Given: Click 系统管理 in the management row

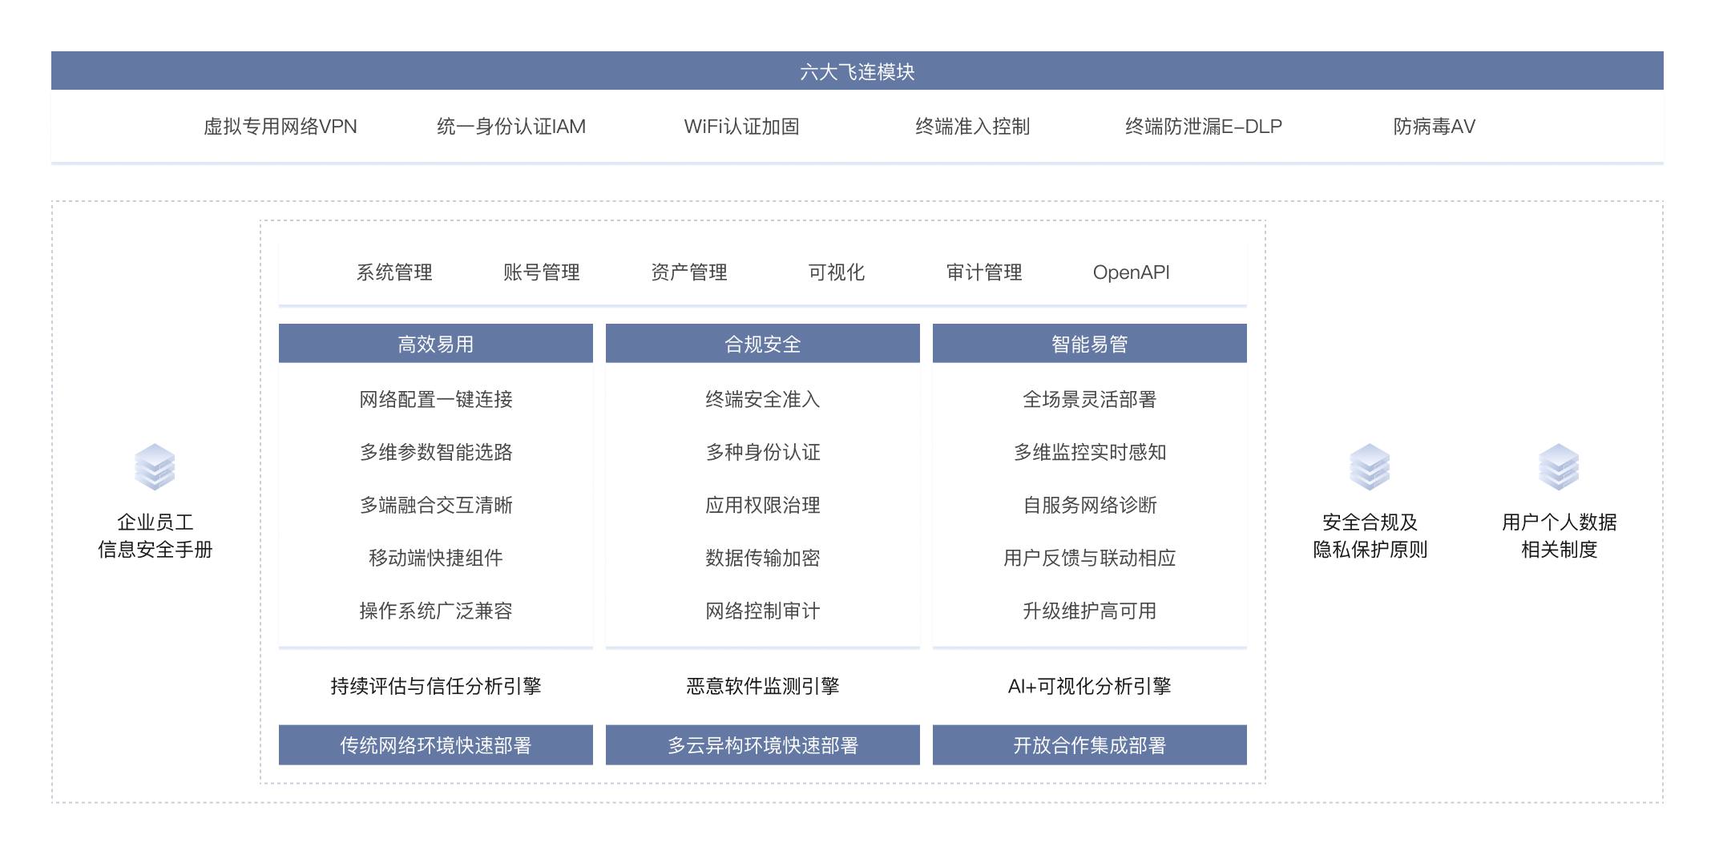Looking at the screenshot, I should click(x=394, y=272).
